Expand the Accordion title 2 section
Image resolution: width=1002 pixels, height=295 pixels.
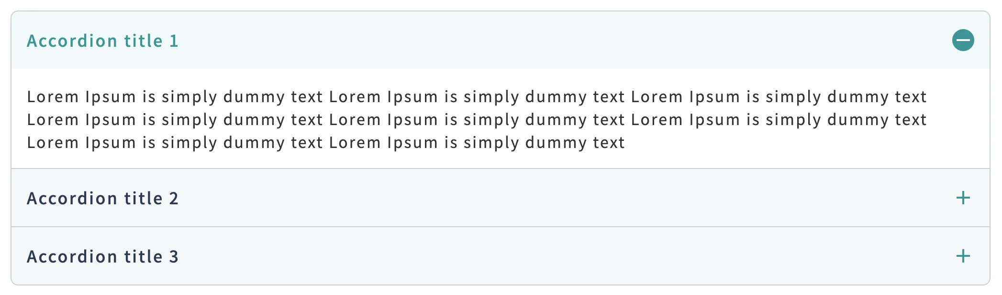point(963,198)
